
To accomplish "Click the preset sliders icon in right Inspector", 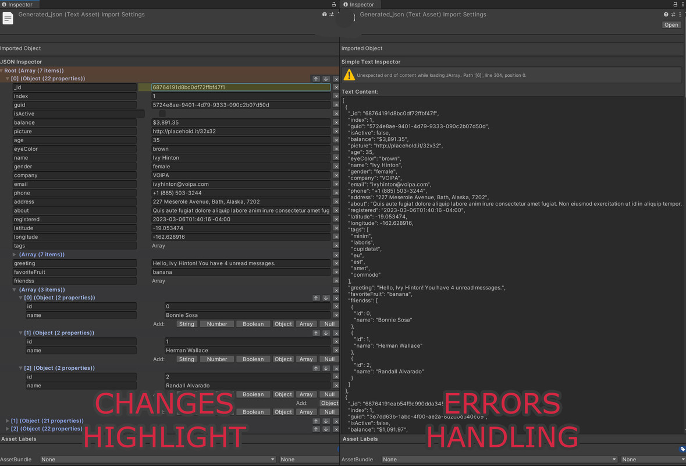I will tap(673, 15).
